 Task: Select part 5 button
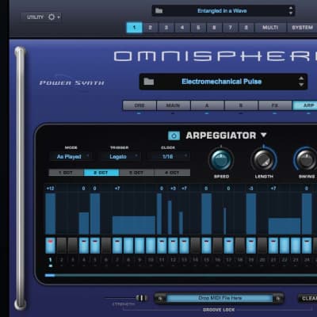point(198,28)
